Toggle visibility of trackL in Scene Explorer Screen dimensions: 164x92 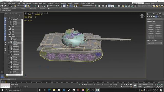pos(10,53)
